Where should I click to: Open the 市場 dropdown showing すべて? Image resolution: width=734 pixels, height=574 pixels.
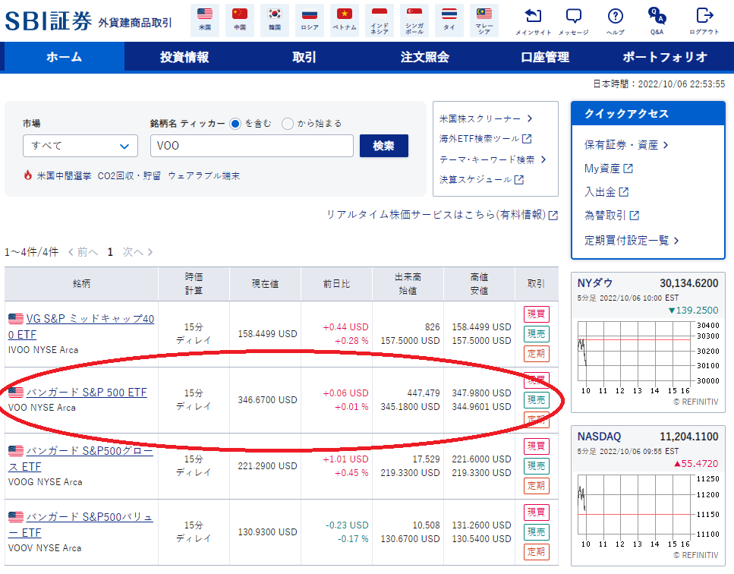(x=80, y=145)
